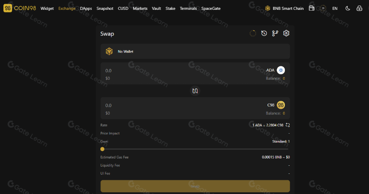This screenshot has width=369, height=194.
Task: Click the C98 Balance value
Action: pyautogui.click(x=284, y=113)
